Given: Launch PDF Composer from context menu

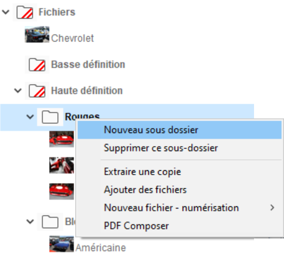Looking at the screenshot, I should click(179, 226).
